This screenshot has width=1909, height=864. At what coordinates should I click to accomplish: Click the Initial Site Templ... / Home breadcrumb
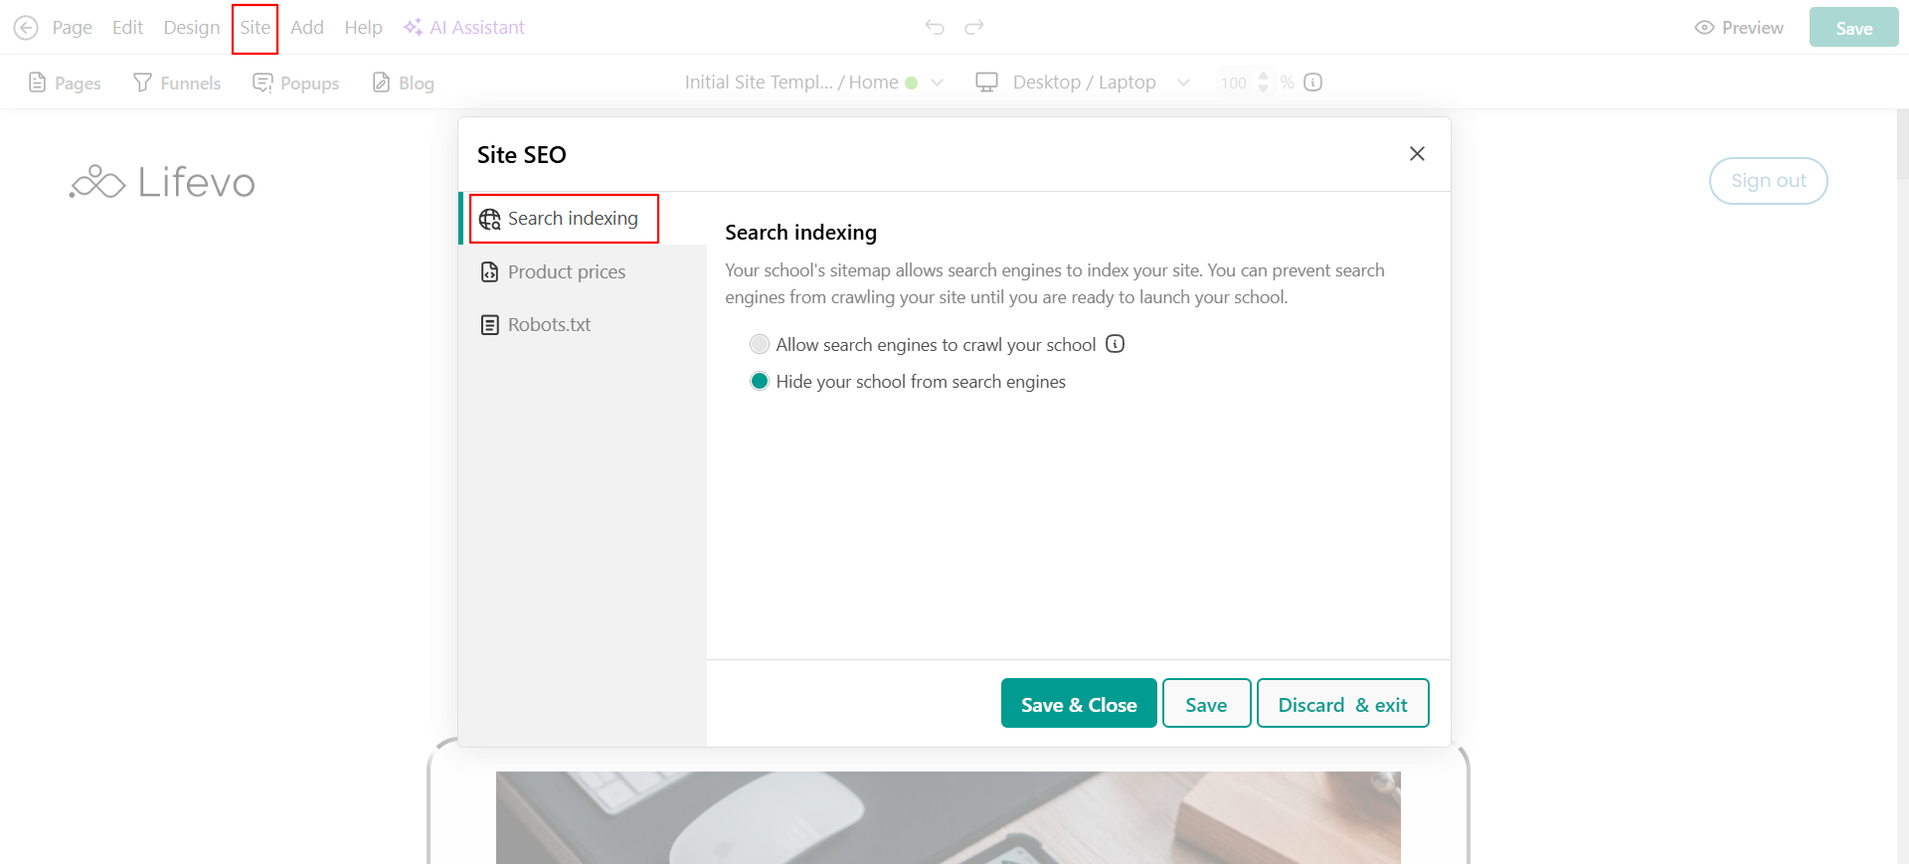pyautogui.click(x=791, y=83)
